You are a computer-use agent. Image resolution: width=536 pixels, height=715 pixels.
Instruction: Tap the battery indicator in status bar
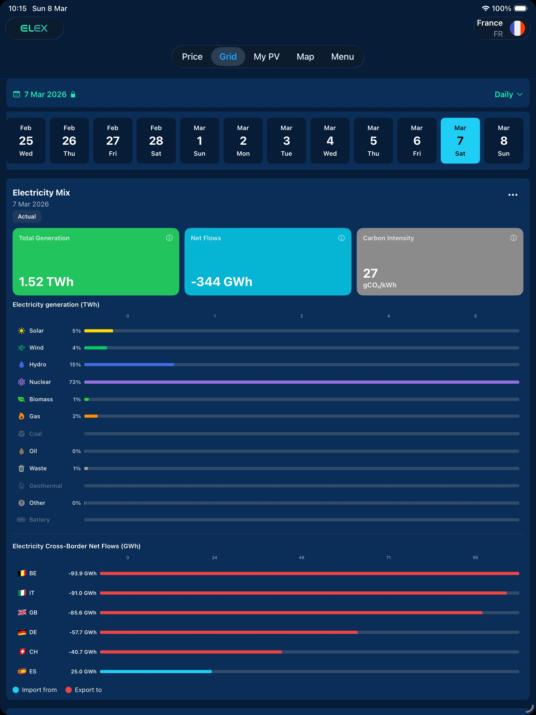click(521, 8)
